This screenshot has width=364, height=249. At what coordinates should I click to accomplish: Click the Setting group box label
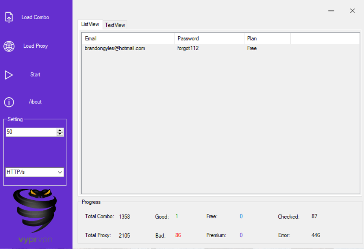pyautogui.click(x=15, y=119)
